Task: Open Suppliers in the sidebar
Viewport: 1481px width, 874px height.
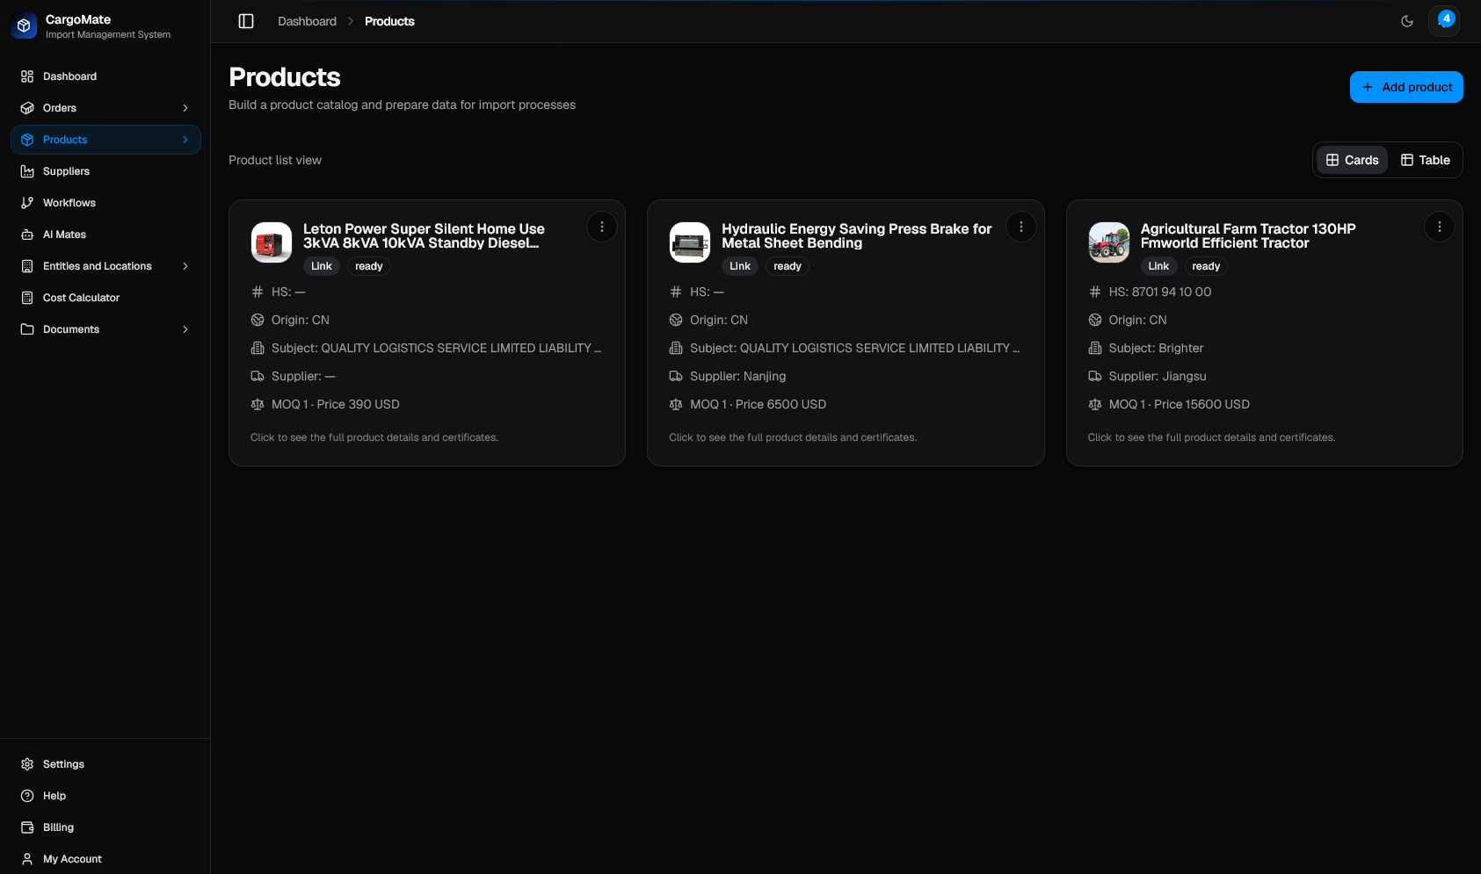Action: [105, 171]
